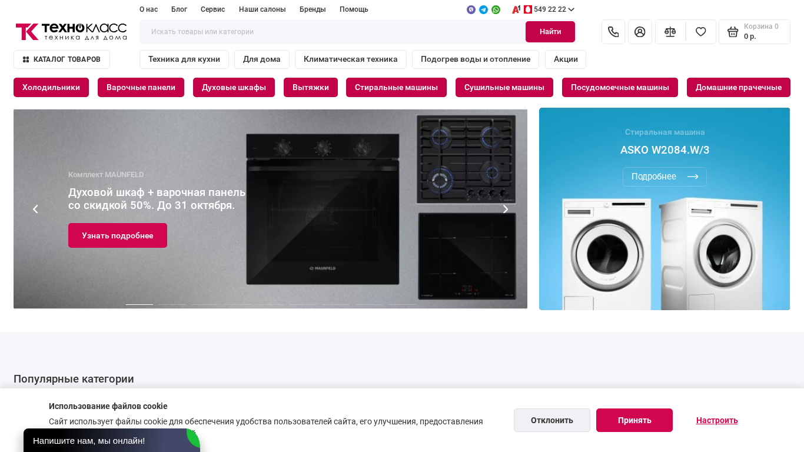This screenshot has height=452, width=804.
Task: Click the MTS operator icon beside the number
Action: [528, 9]
